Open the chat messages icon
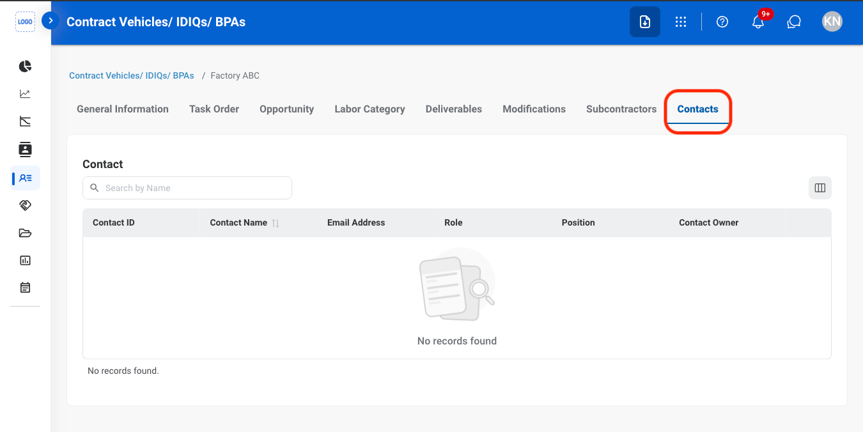 tap(794, 22)
